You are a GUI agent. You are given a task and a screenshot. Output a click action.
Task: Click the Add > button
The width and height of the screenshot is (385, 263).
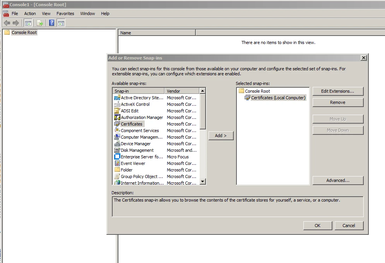coord(221,136)
